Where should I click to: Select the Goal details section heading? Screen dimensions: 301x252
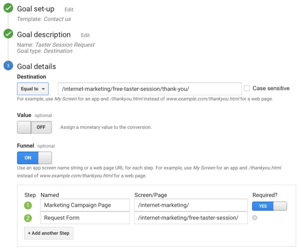(x=36, y=66)
